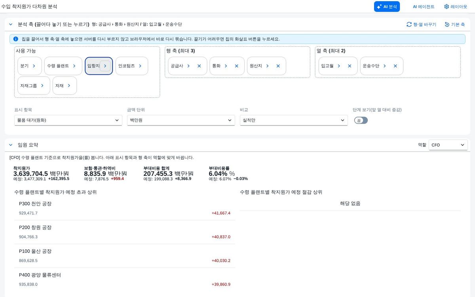
Task: Click the info icon in the hint banner
Action: click(16, 39)
